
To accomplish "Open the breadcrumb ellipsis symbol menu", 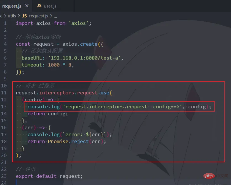I will click(x=55, y=16).
